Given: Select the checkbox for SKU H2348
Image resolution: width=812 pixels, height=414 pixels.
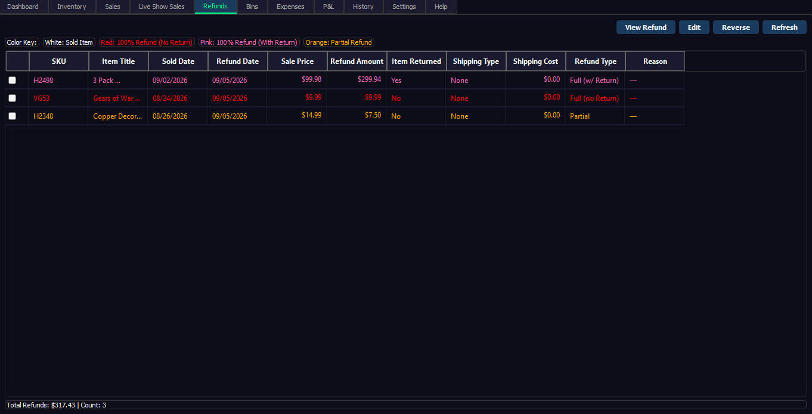Looking at the screenshot, I should click(x=12, y=116).
